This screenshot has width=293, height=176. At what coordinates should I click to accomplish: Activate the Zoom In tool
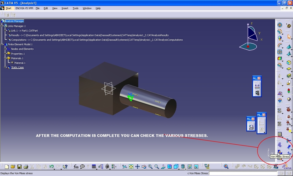tap(150, 166)
